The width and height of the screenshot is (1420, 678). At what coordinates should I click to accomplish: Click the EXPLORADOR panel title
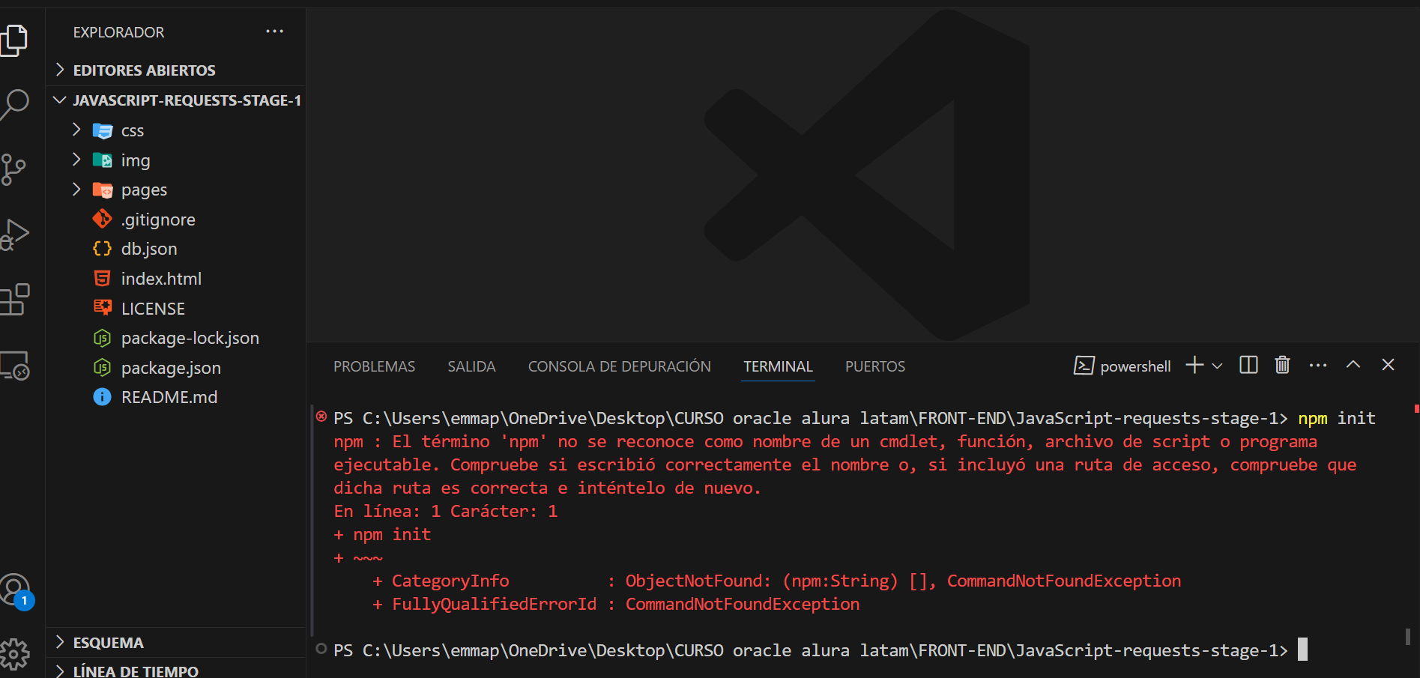pos(118,32)
